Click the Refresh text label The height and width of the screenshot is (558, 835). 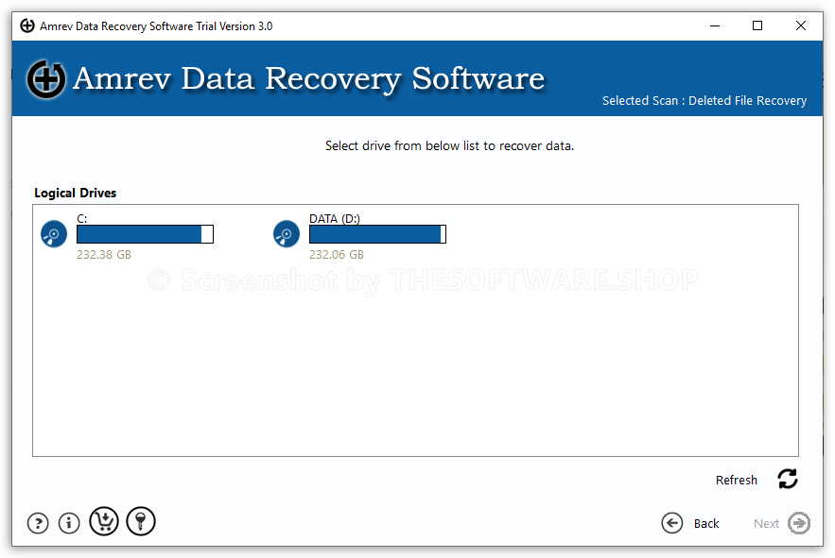tap(736, 480)
